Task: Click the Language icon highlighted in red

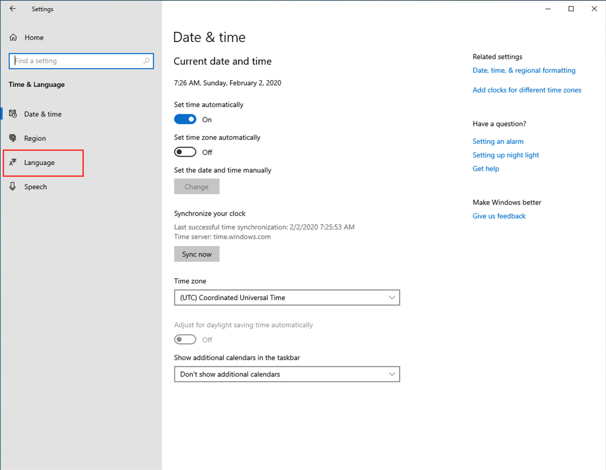Action: coord(13,162)
